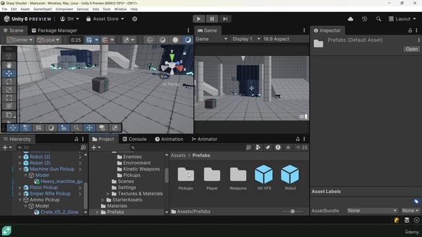This screenshot has height=237, width=422.
Task: Select the Move tool in scene toolbar
Action: [9, 73]
